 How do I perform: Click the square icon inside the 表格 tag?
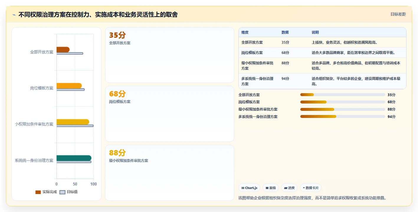(x=267, y=188)
